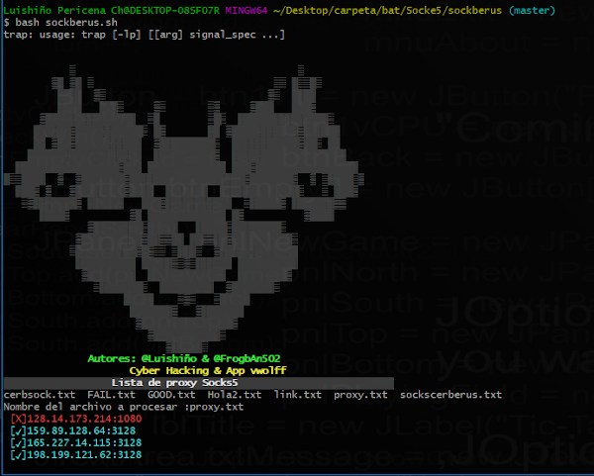The height and width of the screenshot is (476, 594).
Task: Select file name sockscerberus.txt
Action: pos(450,395)
